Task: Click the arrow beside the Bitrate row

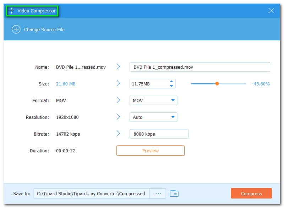Action: [x=119, y=134]
